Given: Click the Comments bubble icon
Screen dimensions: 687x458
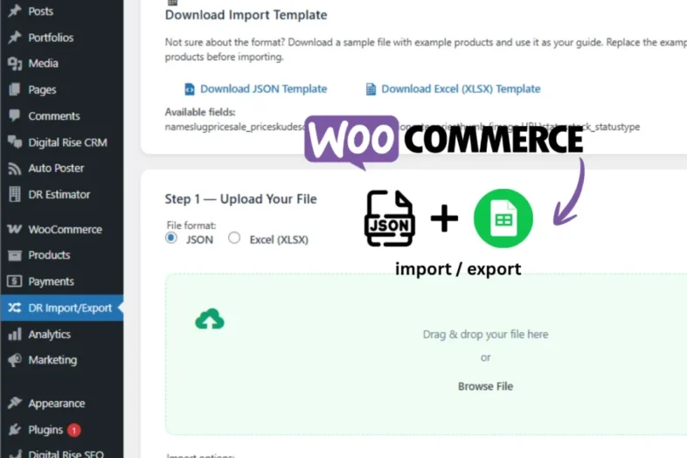Looking at the screenshot, I should click(15, 115).
